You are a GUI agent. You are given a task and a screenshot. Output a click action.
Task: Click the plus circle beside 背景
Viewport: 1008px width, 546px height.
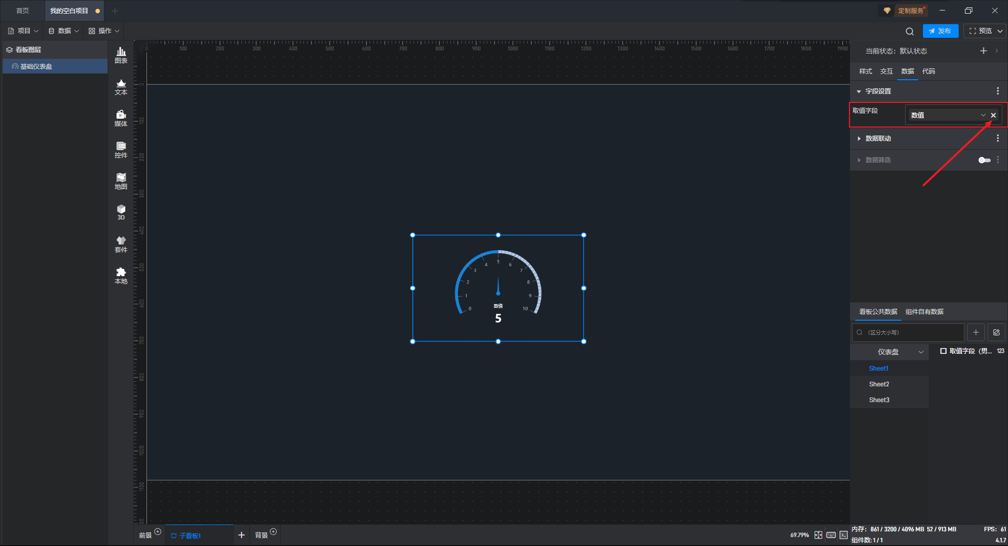(273, 532)
